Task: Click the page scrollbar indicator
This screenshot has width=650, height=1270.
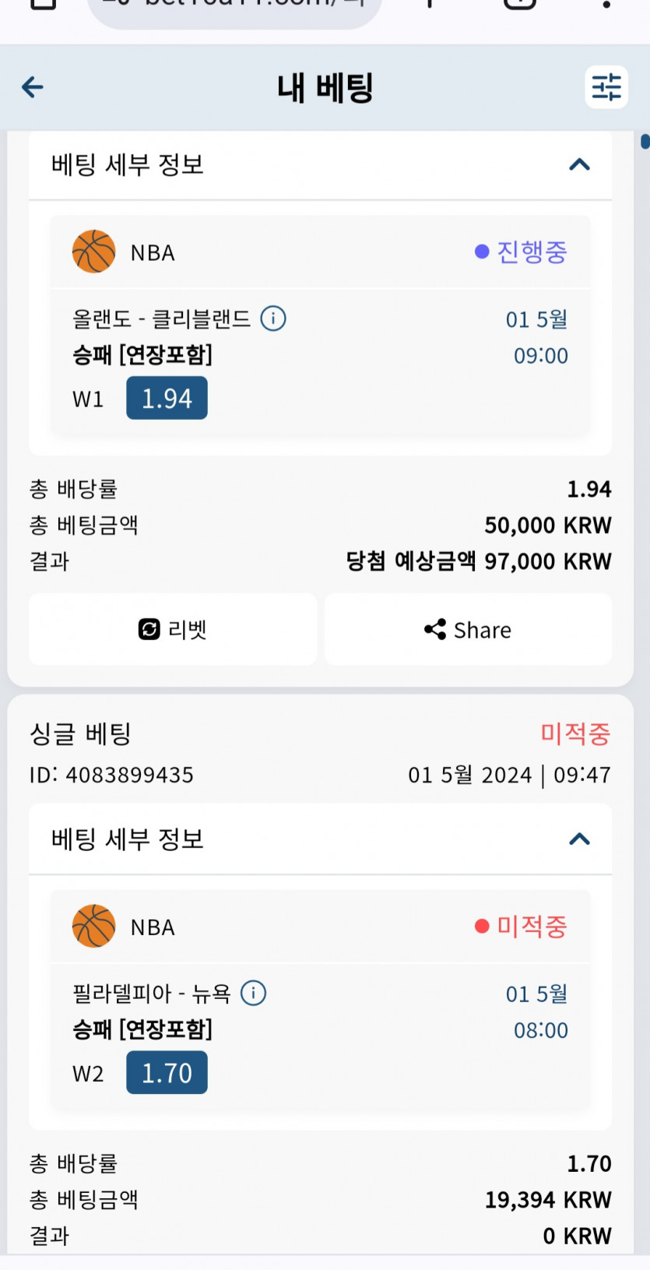Action: coord(645,142)
